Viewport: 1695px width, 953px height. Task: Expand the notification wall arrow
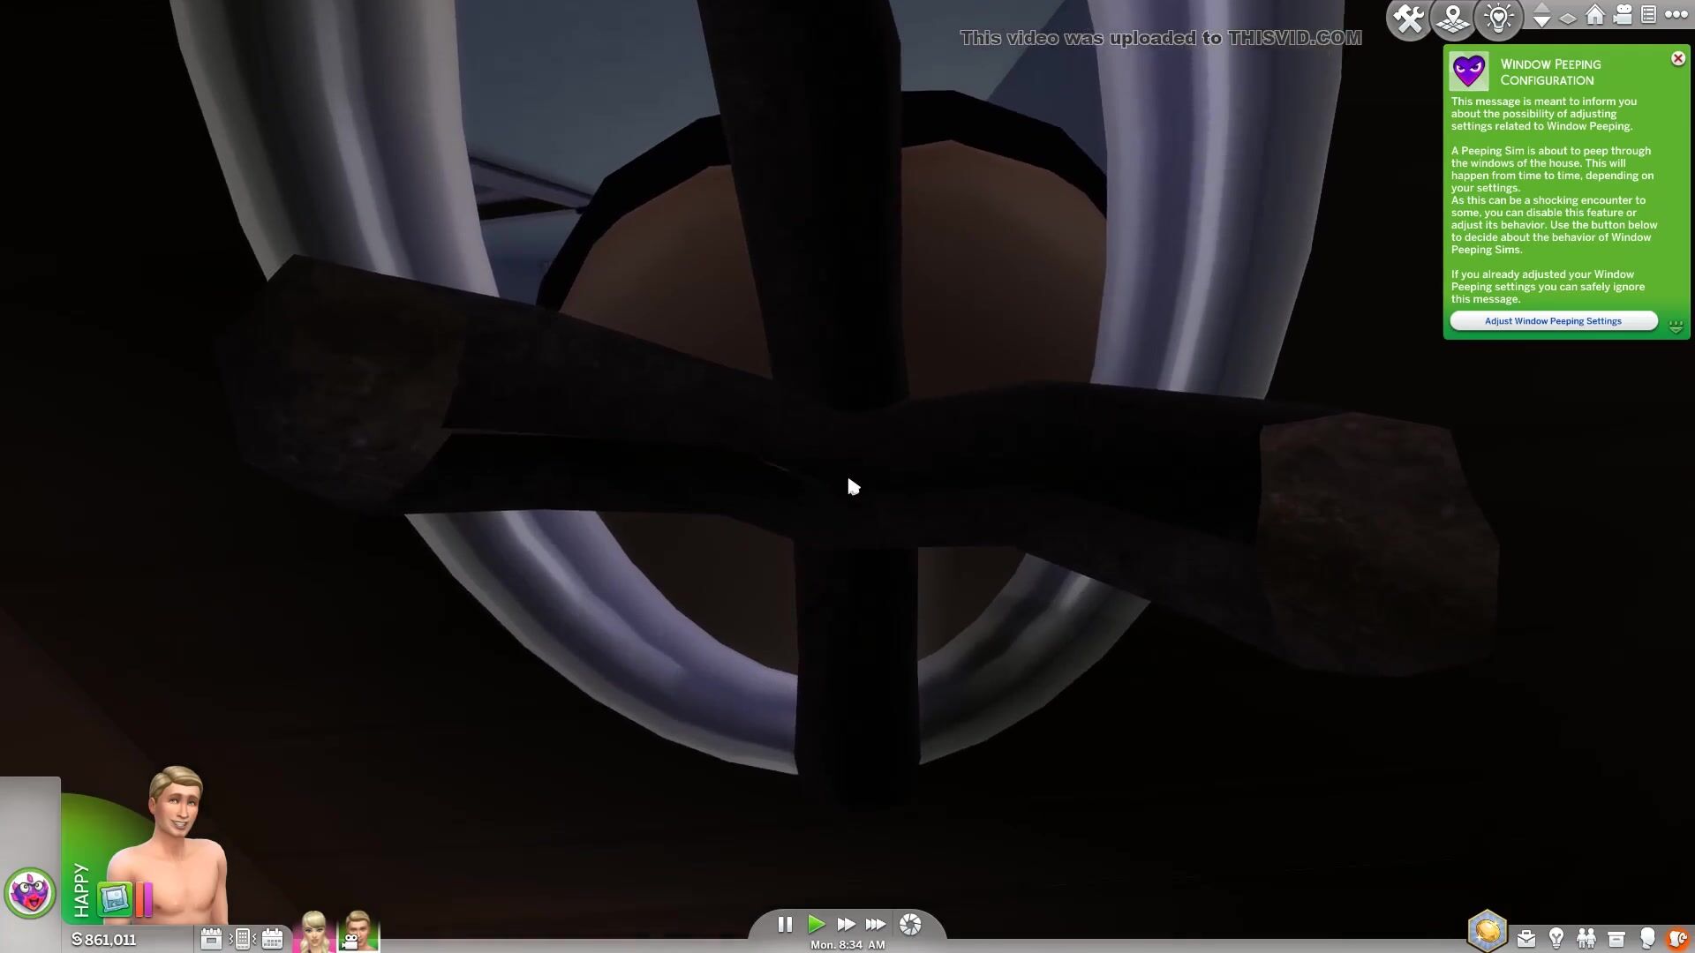point(1676,326)
